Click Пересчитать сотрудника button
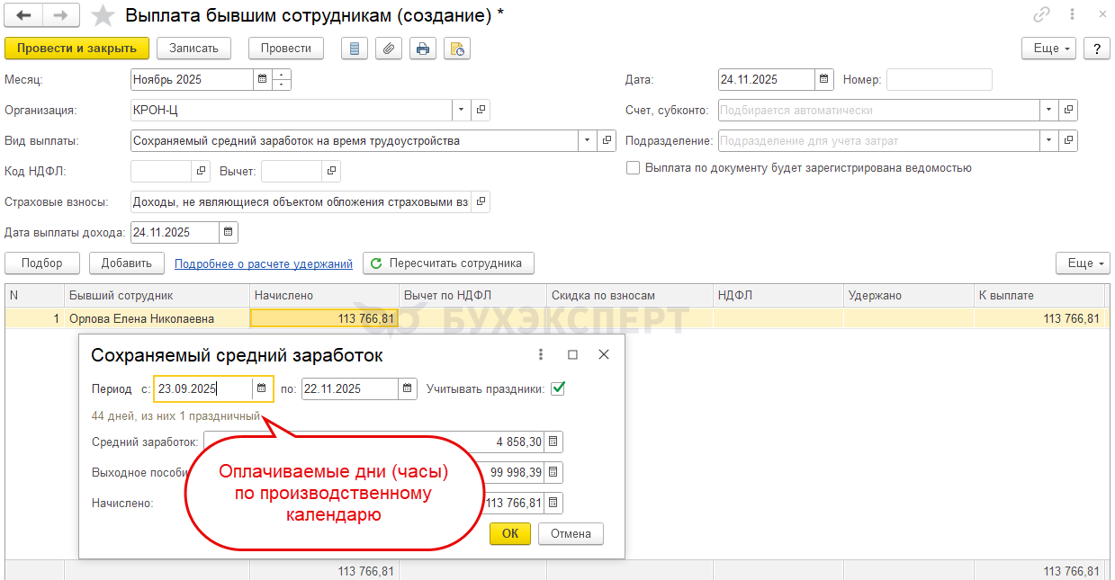The width and height of the screenshot is (1115, 580). click(x=448, y=263)
